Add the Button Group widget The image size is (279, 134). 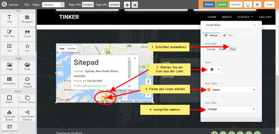coord(27,100)
